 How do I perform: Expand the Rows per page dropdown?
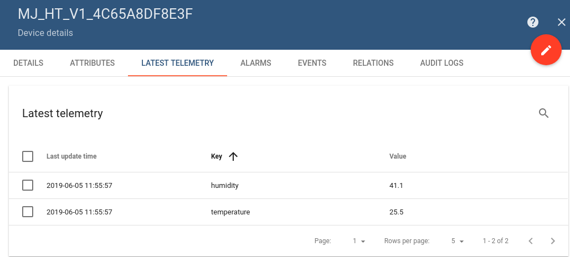458,241
